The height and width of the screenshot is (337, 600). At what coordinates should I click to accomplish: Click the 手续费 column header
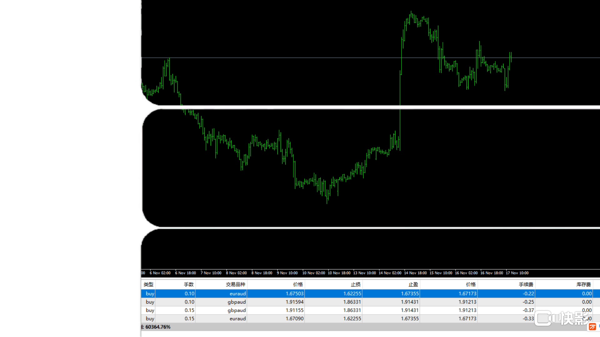click(x=526, y=284)
